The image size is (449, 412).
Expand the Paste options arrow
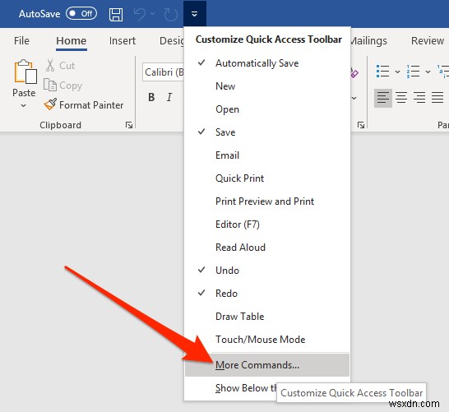24,106
